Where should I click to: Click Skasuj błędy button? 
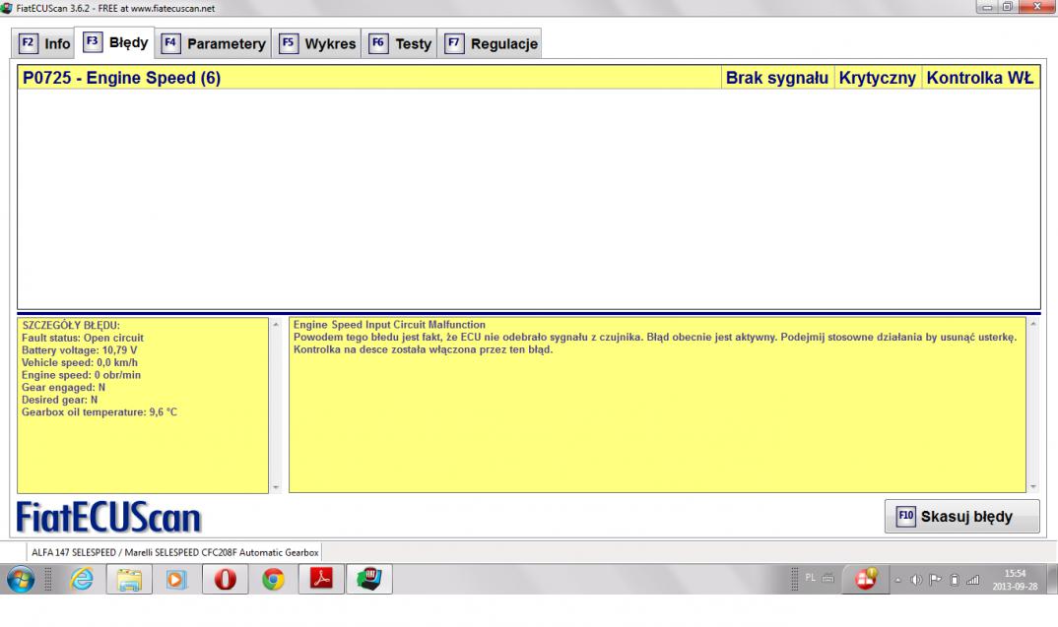click(961, 517)
